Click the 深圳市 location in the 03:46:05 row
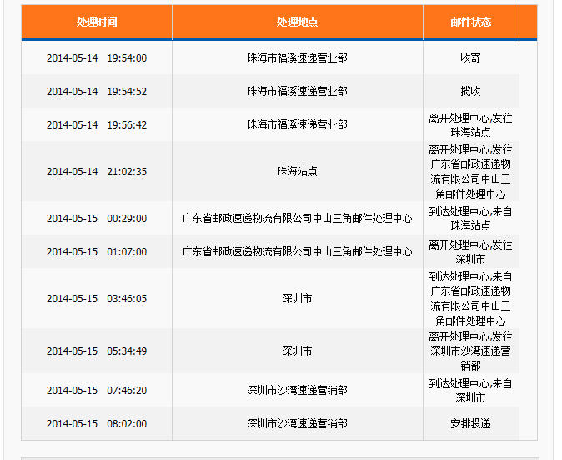The width and height of the screenshot is (562, 460). coord(297,299)
